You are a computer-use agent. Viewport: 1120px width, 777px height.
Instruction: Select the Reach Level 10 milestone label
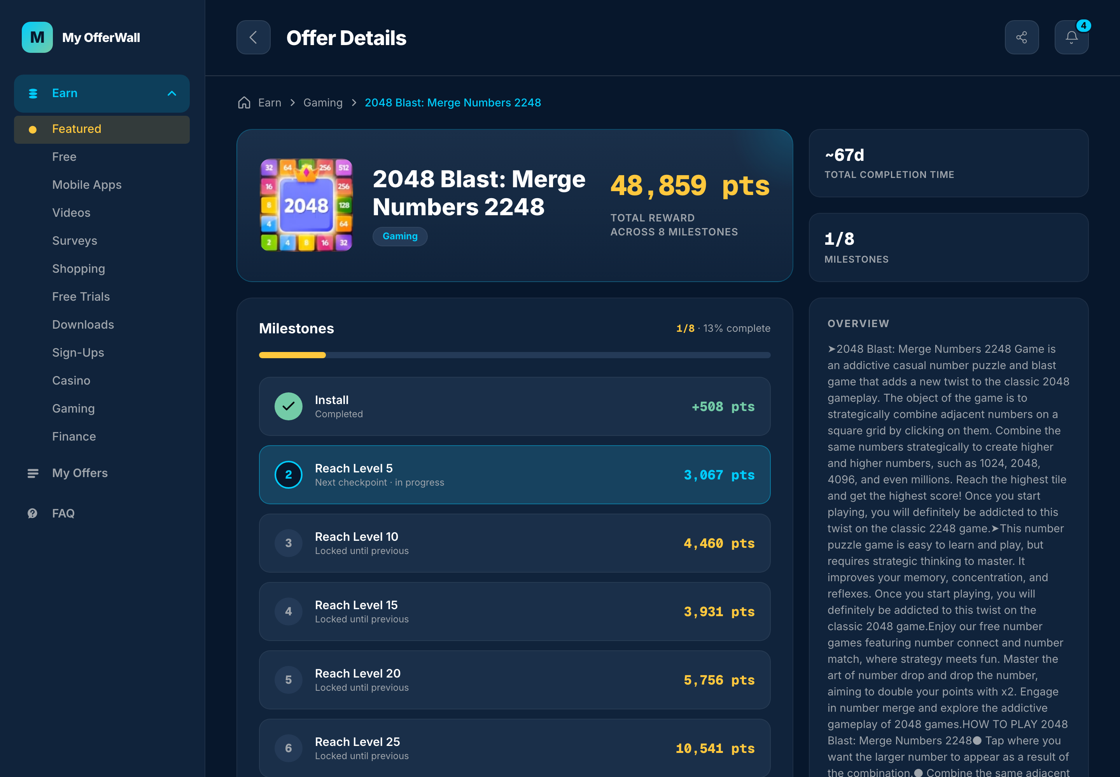tap(356, 537)
